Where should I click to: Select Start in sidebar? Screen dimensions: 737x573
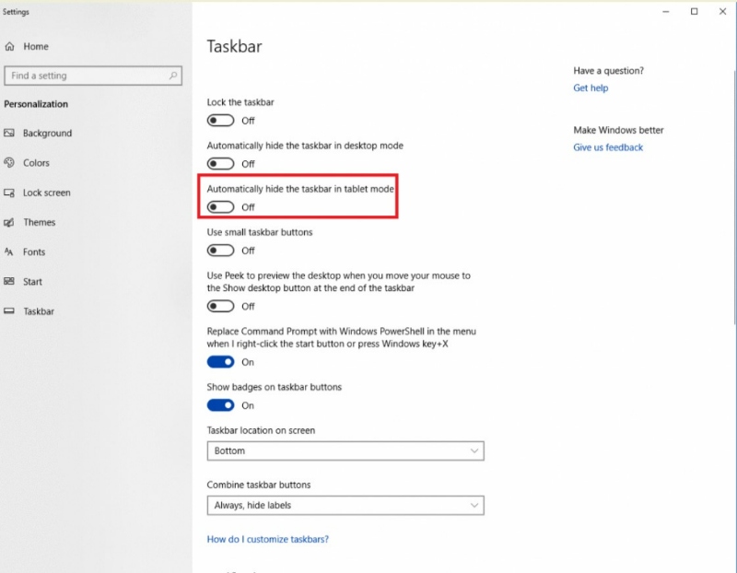32,282
